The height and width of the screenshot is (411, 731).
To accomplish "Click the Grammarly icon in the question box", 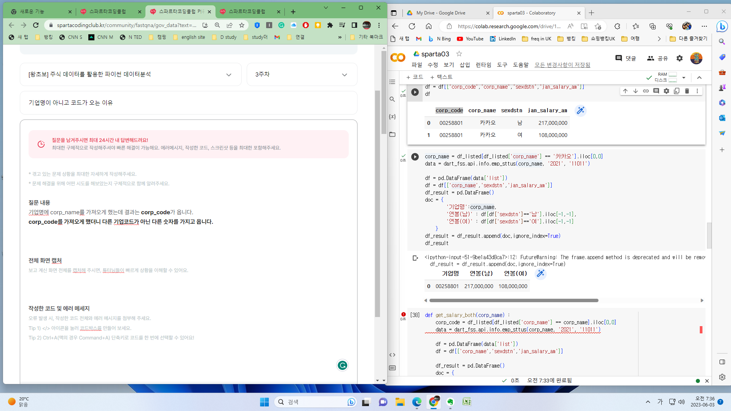I will tap(342, 365).
